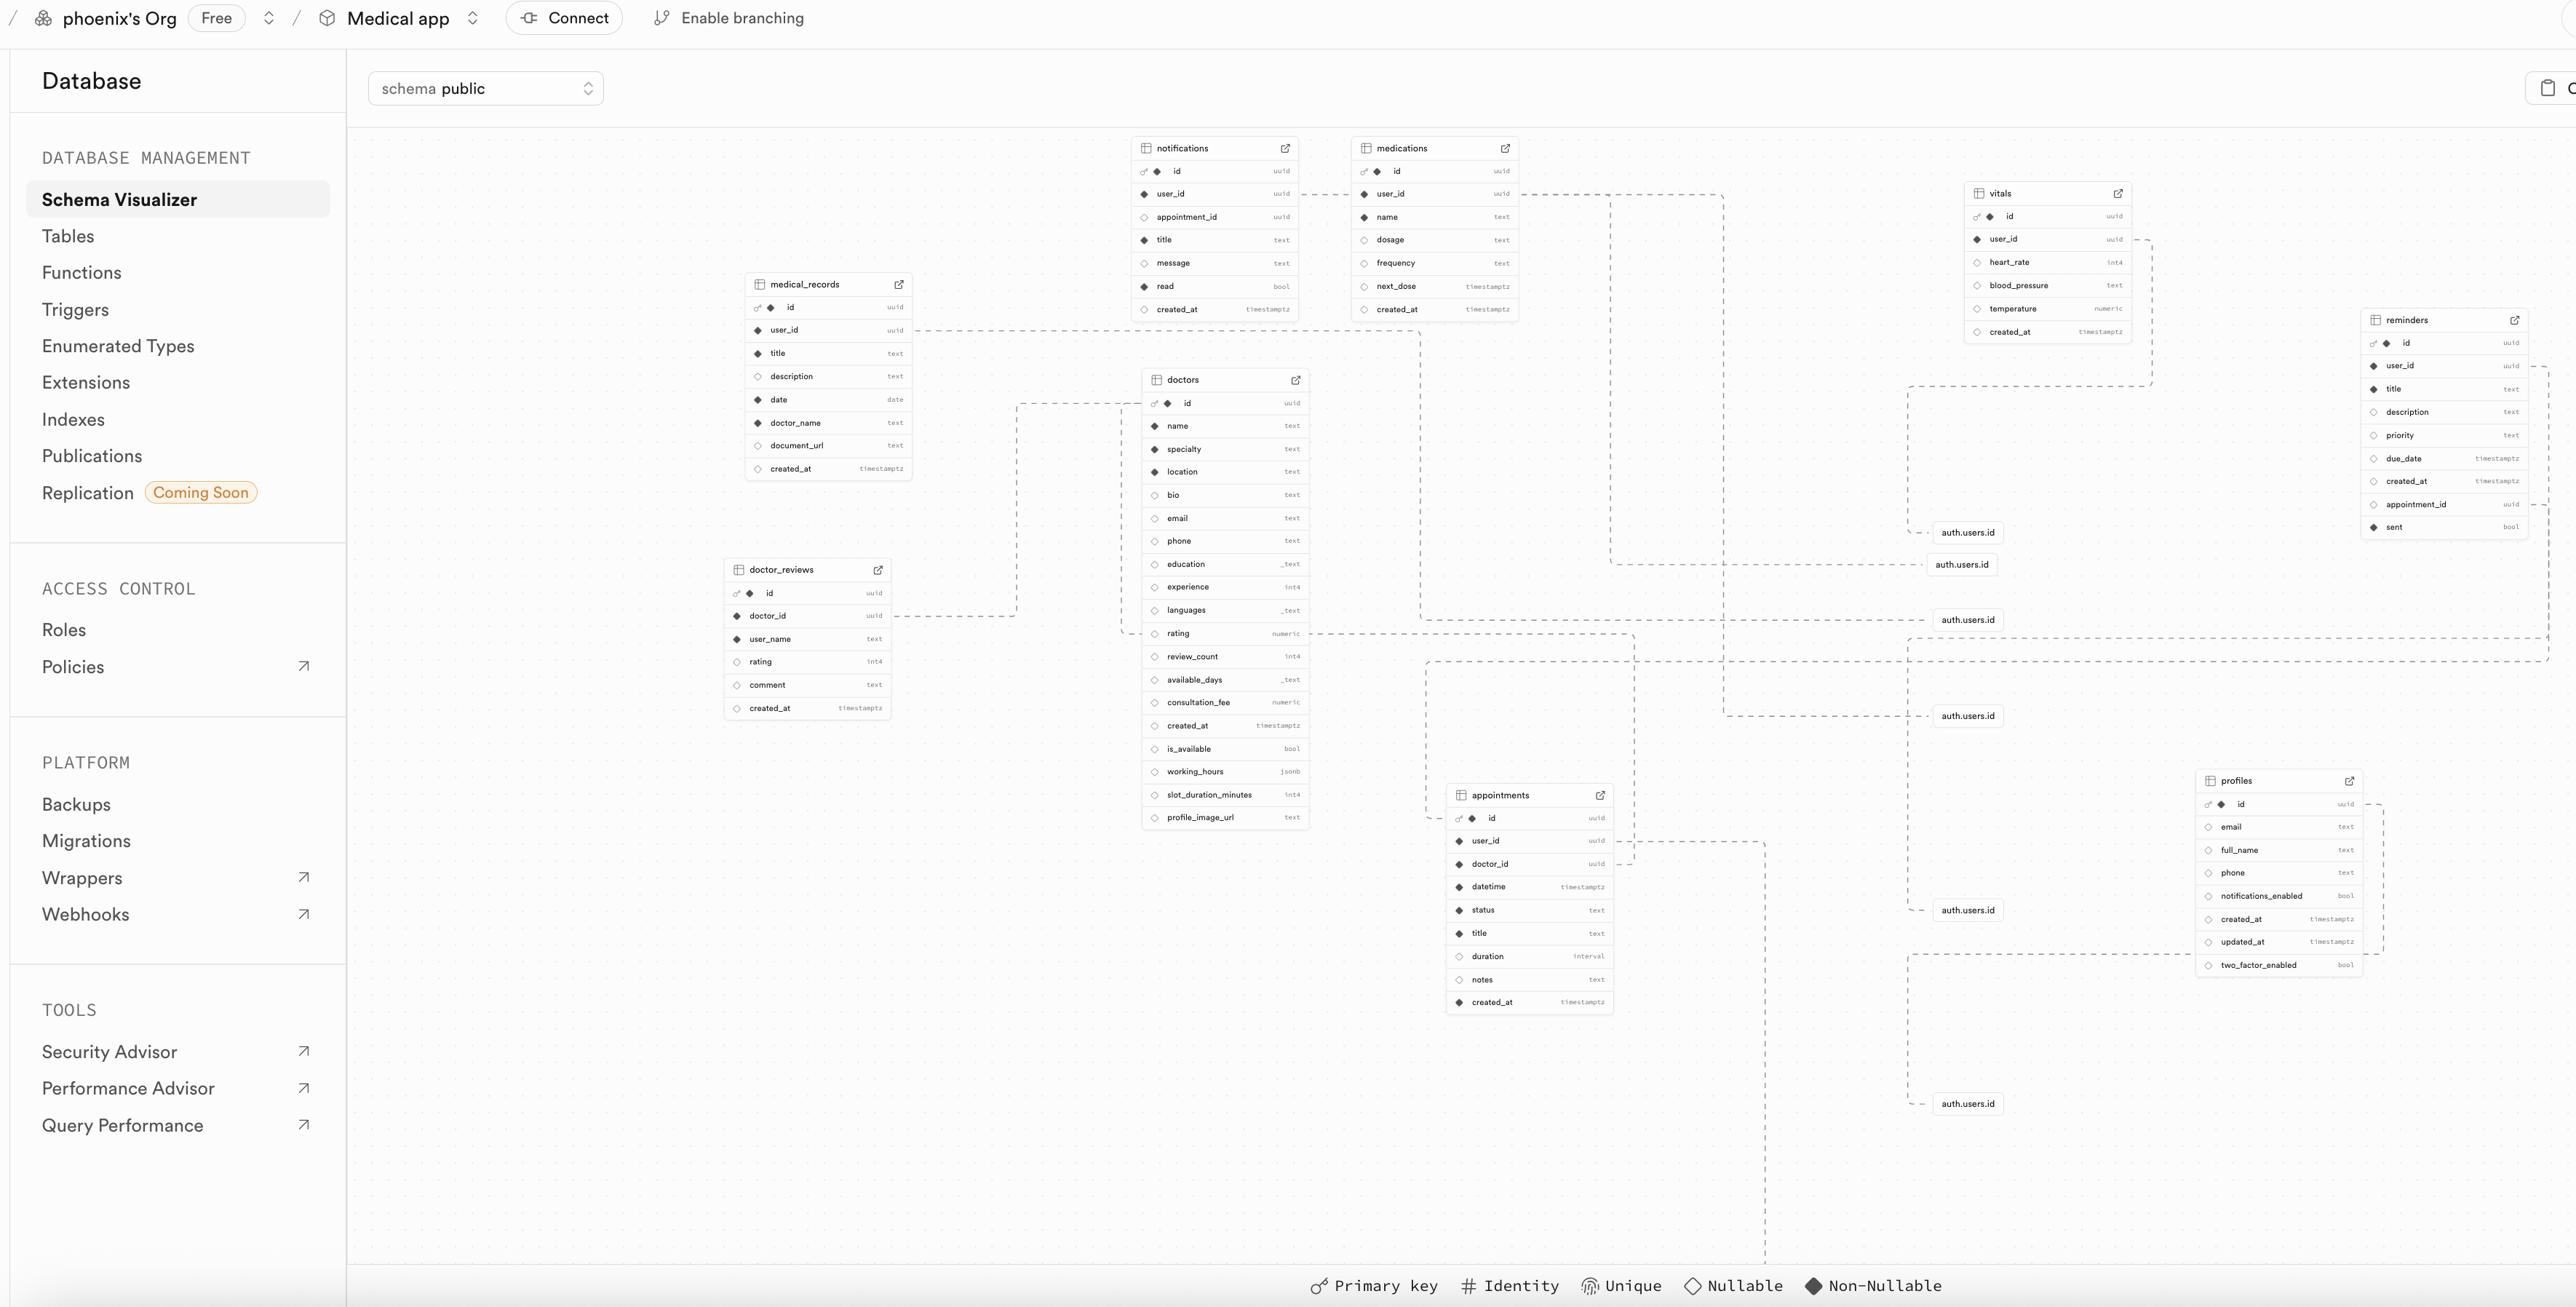Click the reminders table open icon

point(2515,320)
